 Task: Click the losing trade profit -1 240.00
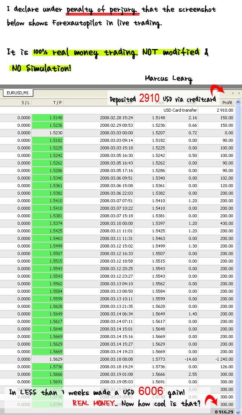tap(224, 359)
